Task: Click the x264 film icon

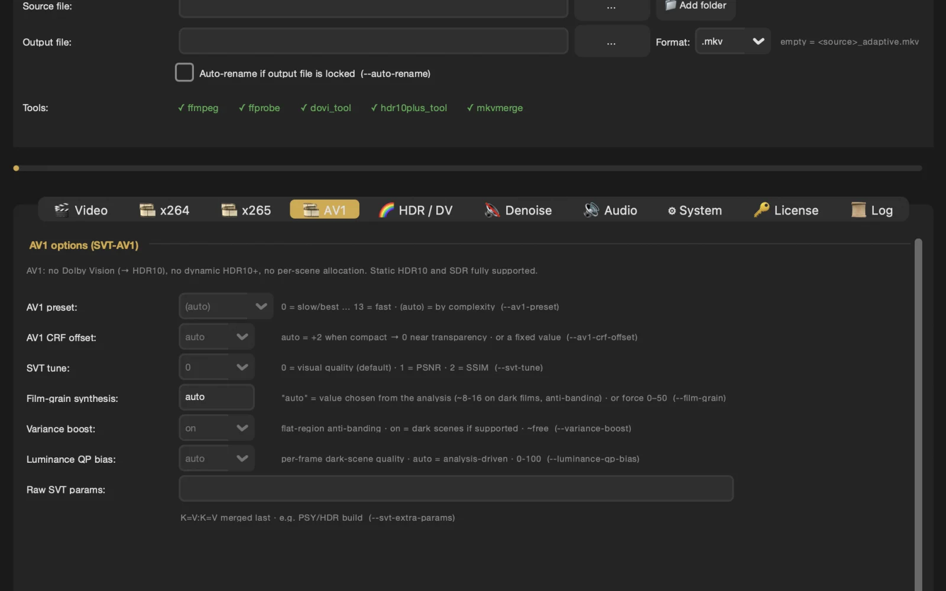Action: 147,210
